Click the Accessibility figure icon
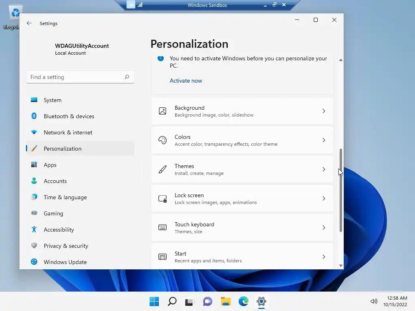 (x=34, y=229)
